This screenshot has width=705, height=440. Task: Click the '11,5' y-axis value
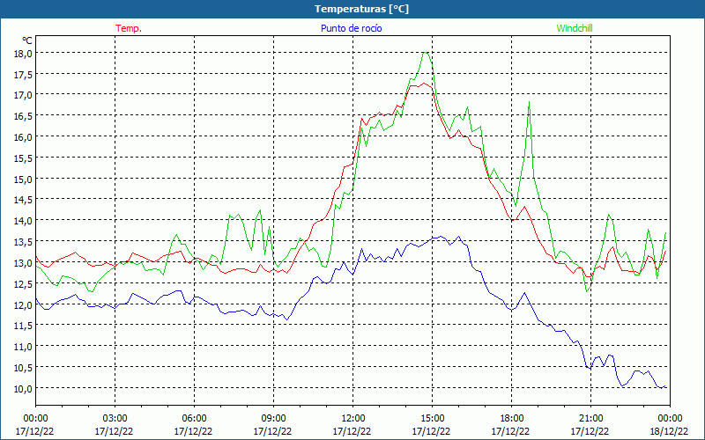click(24, 325)
